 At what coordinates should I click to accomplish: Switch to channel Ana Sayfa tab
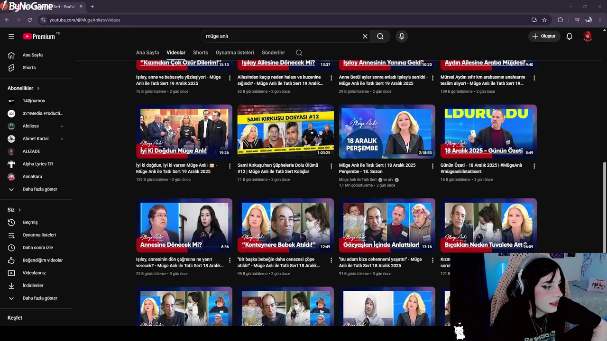(x=147, y=53)
